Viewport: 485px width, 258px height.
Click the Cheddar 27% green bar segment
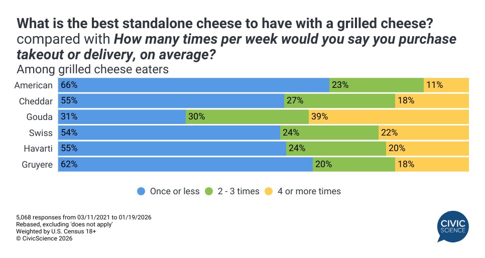click(x=339, y=100)
